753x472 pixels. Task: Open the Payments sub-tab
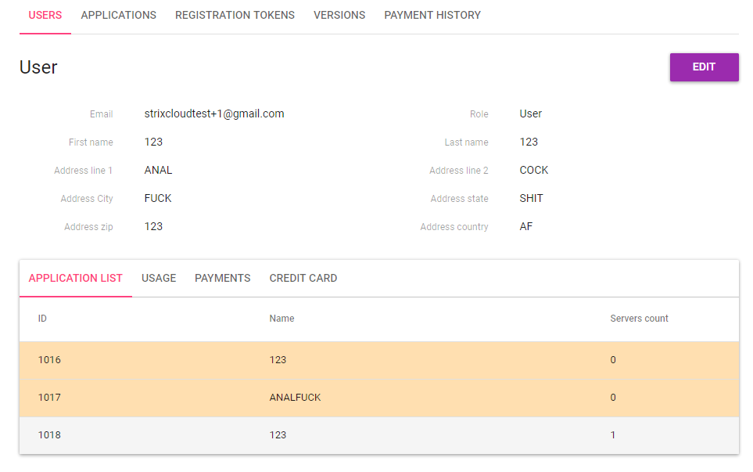223,279
